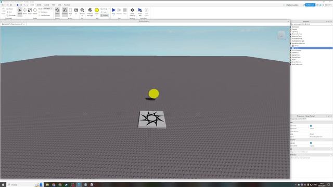Viewport: 333px width, 187px height.
Task: Open the Mode Geometric dropdown
Action: click(47, 9)
